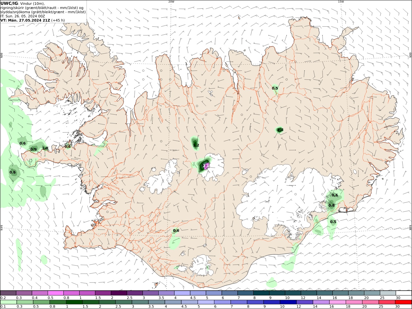
Task: Pick the bright magenta 0.5 swatch in snow scale
Action: point(55,293)
